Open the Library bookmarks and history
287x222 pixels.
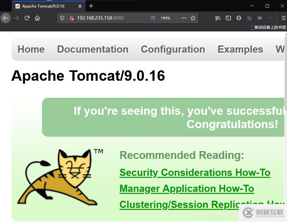pos(218,18)
